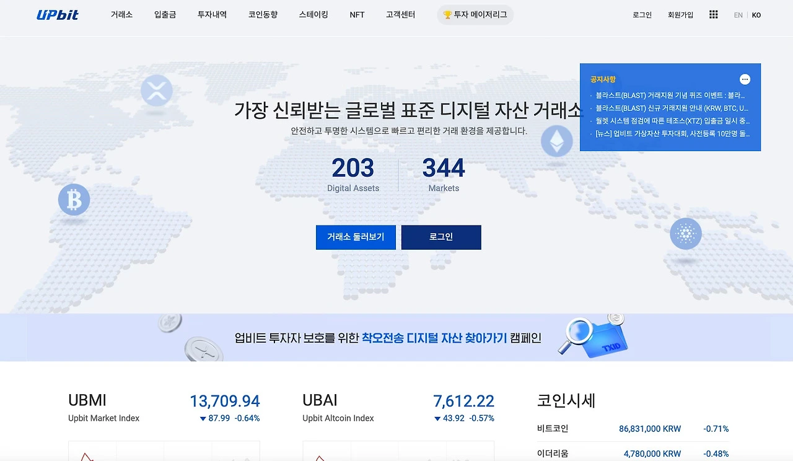Open the 업비트 가상자산 투자대회 news notice
793x461 pixels.
click(672, 133)
